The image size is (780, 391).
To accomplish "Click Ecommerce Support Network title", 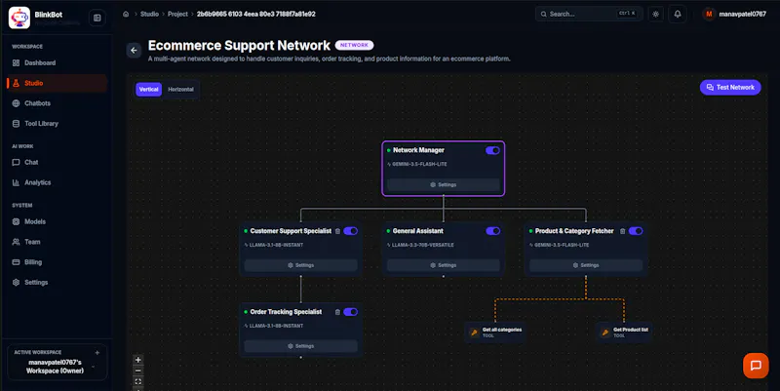I will tap(239, 45).
